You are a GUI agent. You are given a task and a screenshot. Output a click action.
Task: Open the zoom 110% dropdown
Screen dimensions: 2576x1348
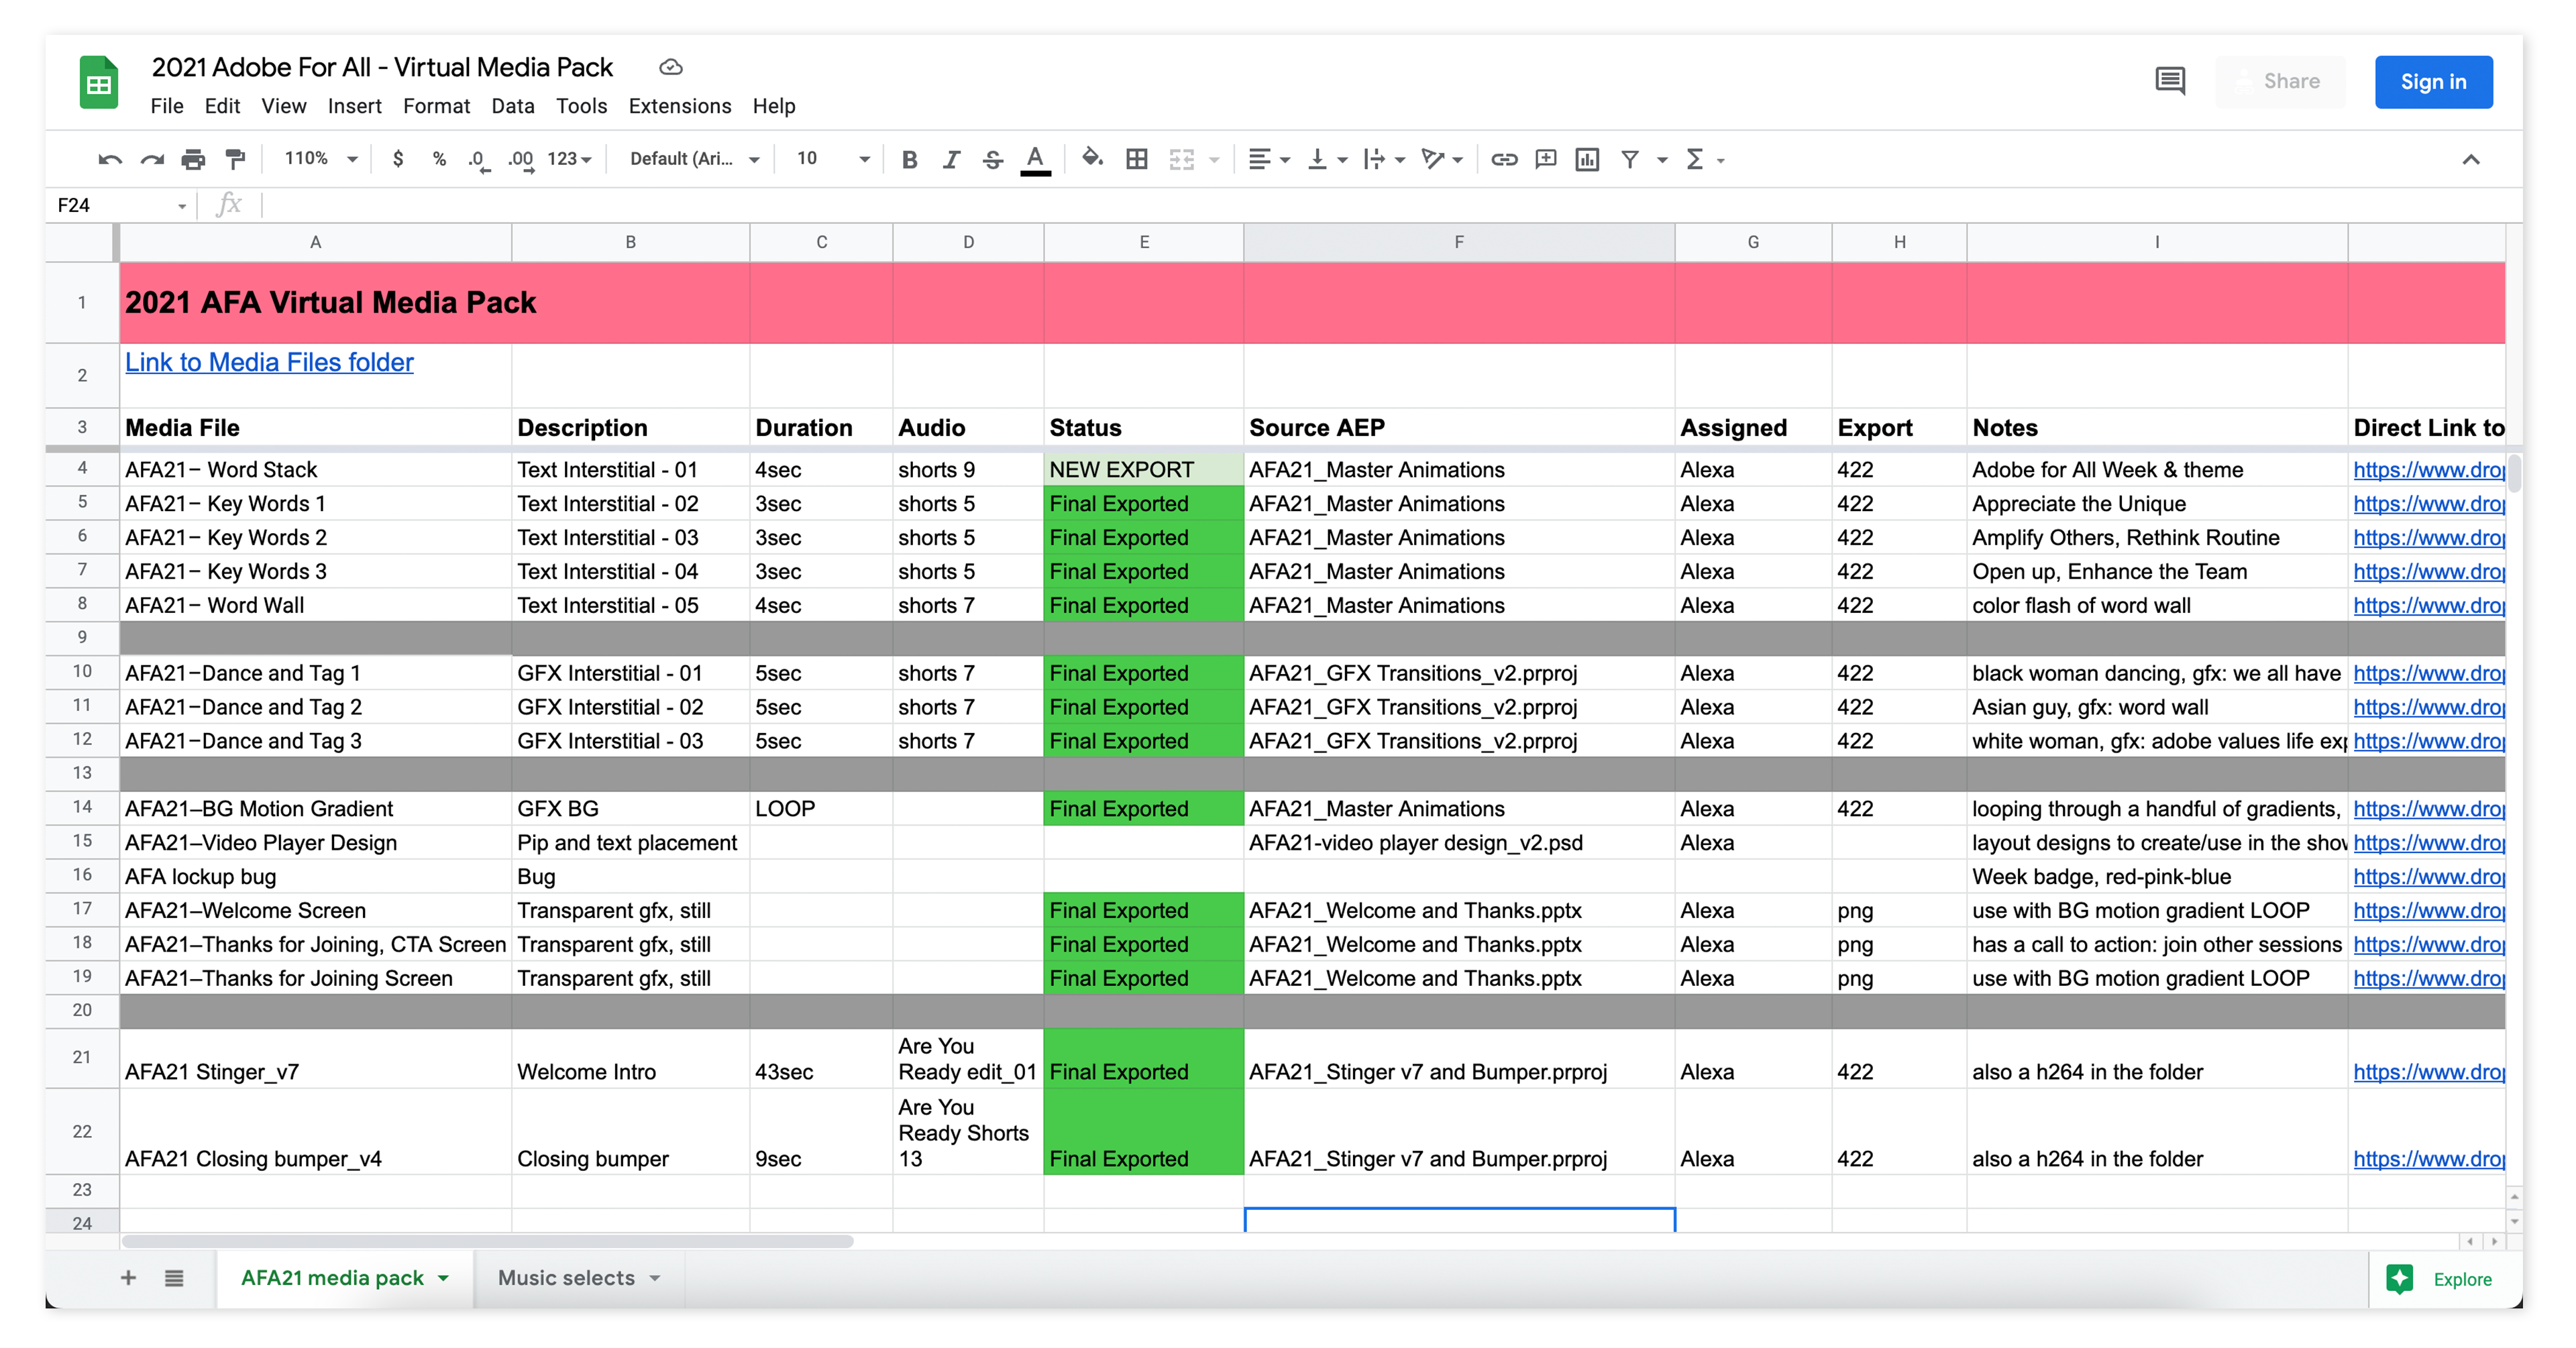point(321,159)
